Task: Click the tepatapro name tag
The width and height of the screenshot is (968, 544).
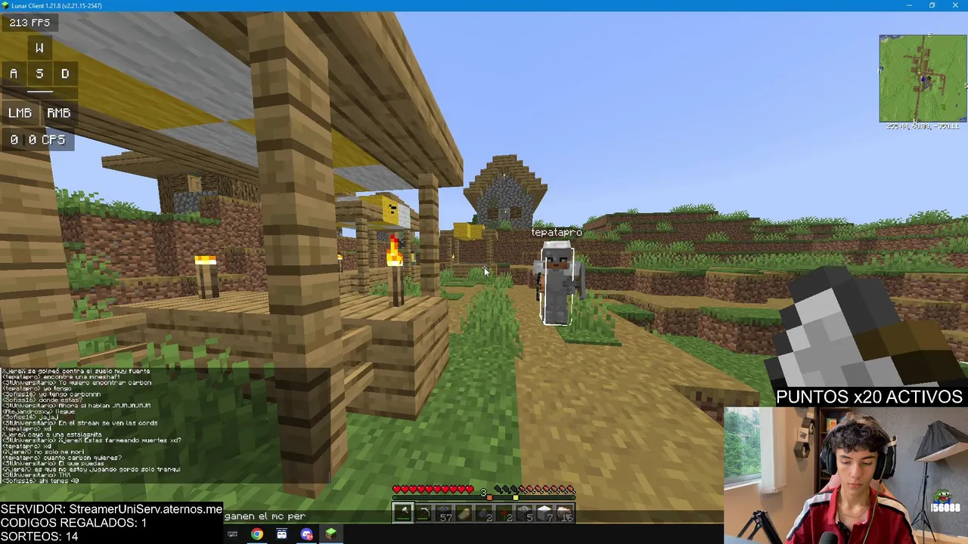Action: (x=557, y=232)
